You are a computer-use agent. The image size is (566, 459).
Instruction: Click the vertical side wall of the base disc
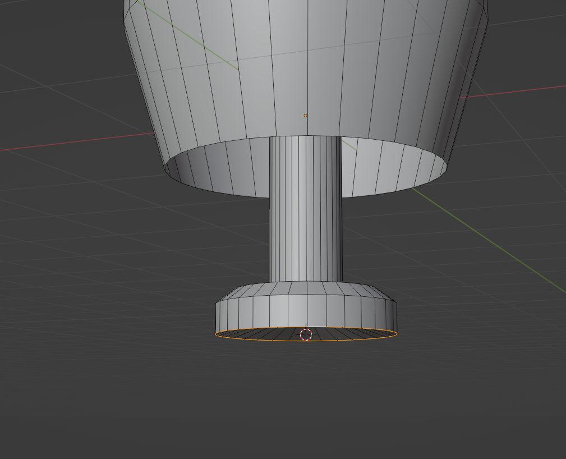point(306,313)
